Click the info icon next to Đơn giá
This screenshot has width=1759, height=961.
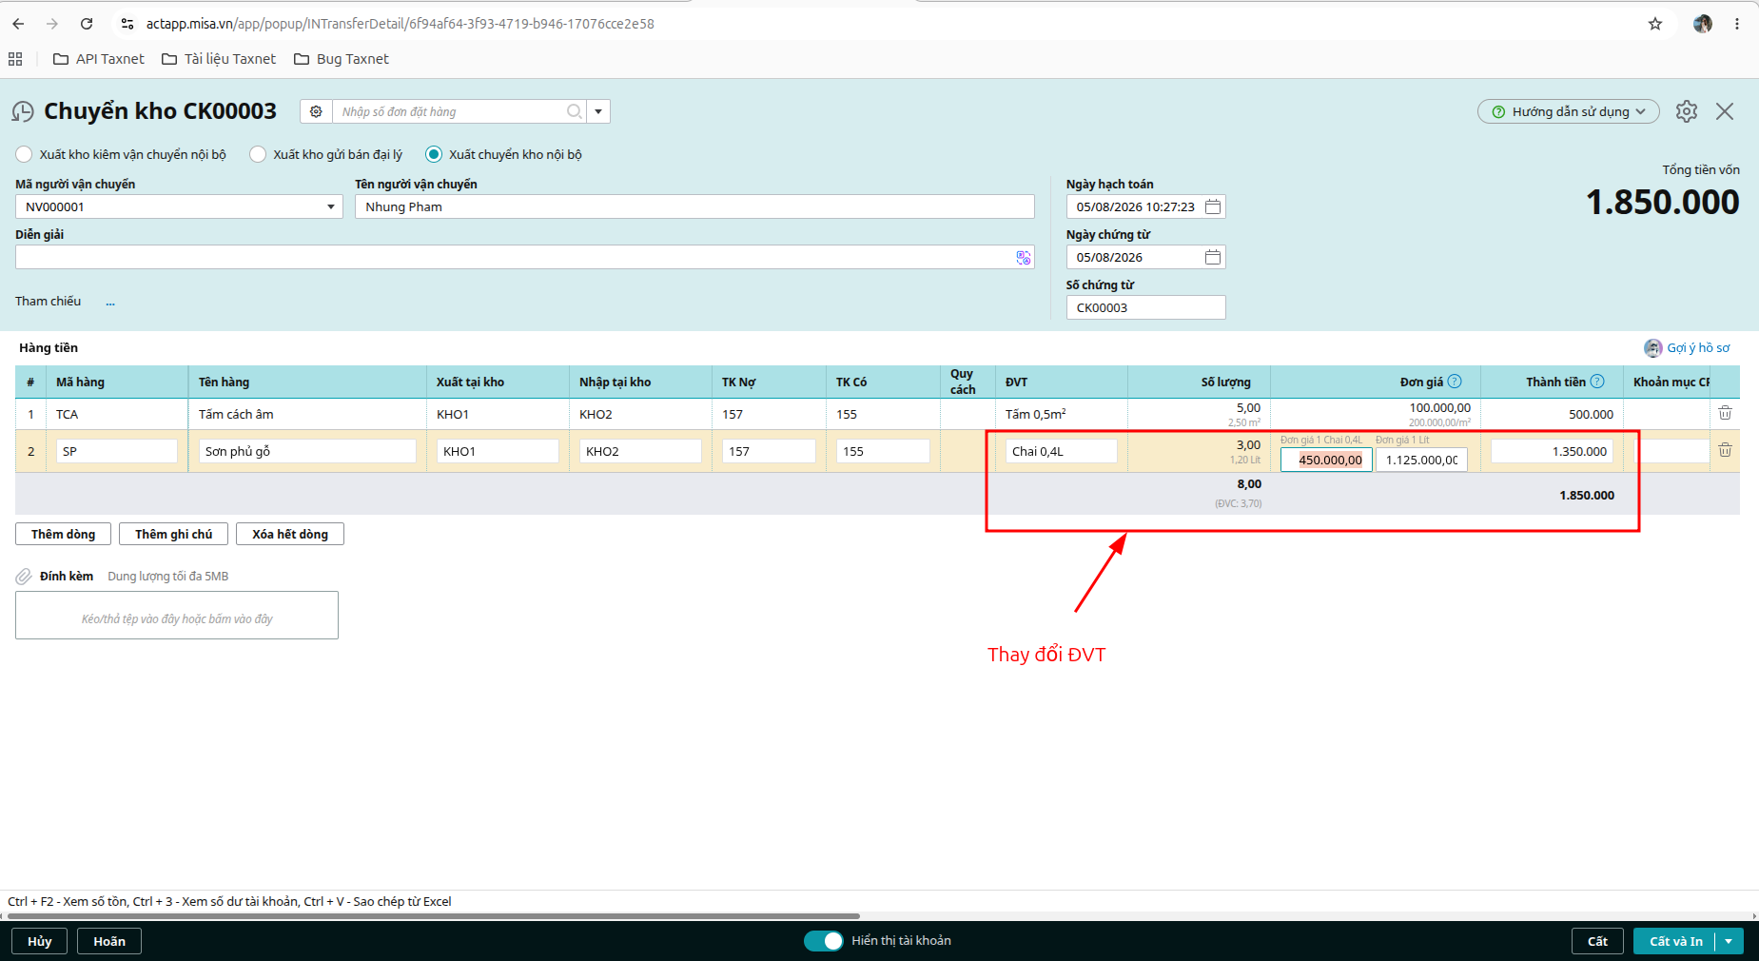(1455, 382)
